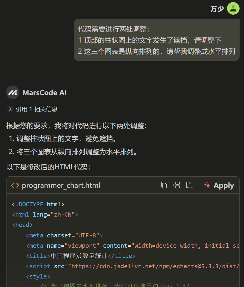This screenshot has width=244, height=287.
Task: Click the copy code icon
Action: (x=164, y=185)
